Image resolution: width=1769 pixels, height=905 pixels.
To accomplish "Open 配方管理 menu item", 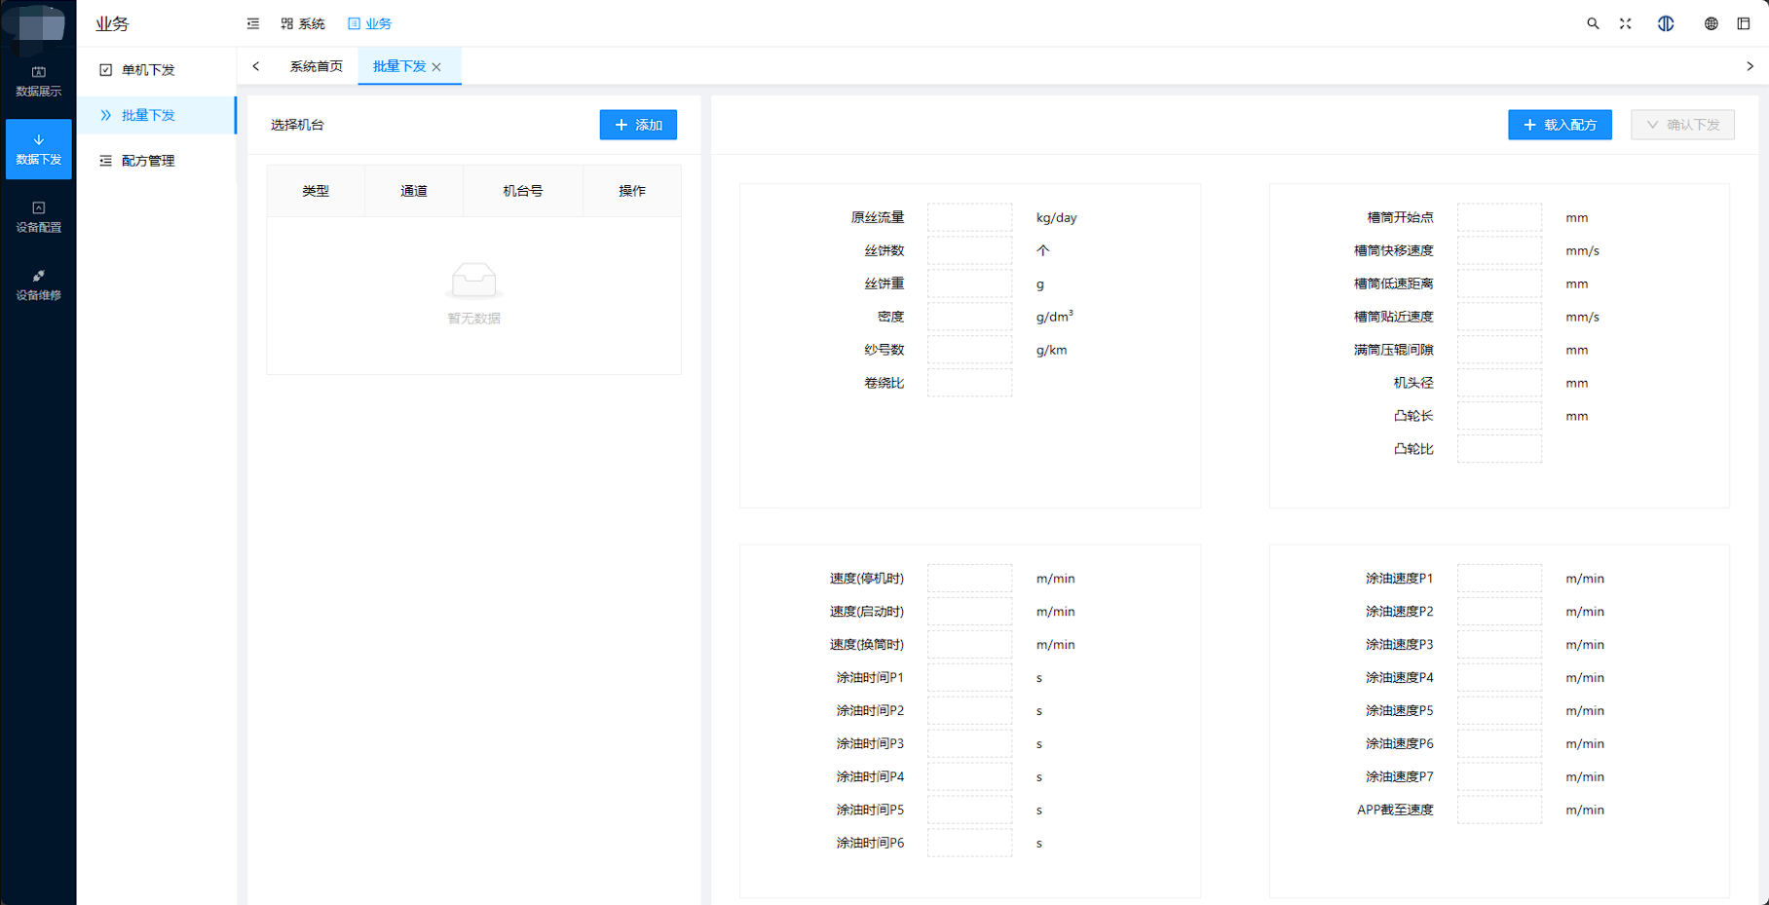I will pos(148,161).
